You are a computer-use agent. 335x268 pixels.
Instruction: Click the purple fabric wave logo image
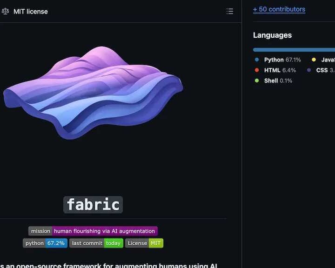pos(93,92)
